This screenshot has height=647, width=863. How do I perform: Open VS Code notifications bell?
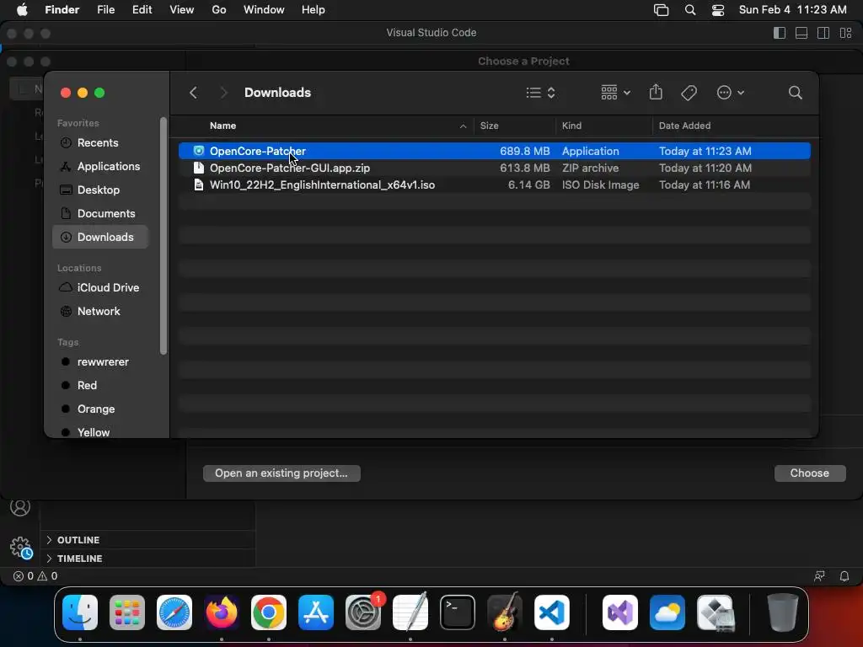pos(844,576)
